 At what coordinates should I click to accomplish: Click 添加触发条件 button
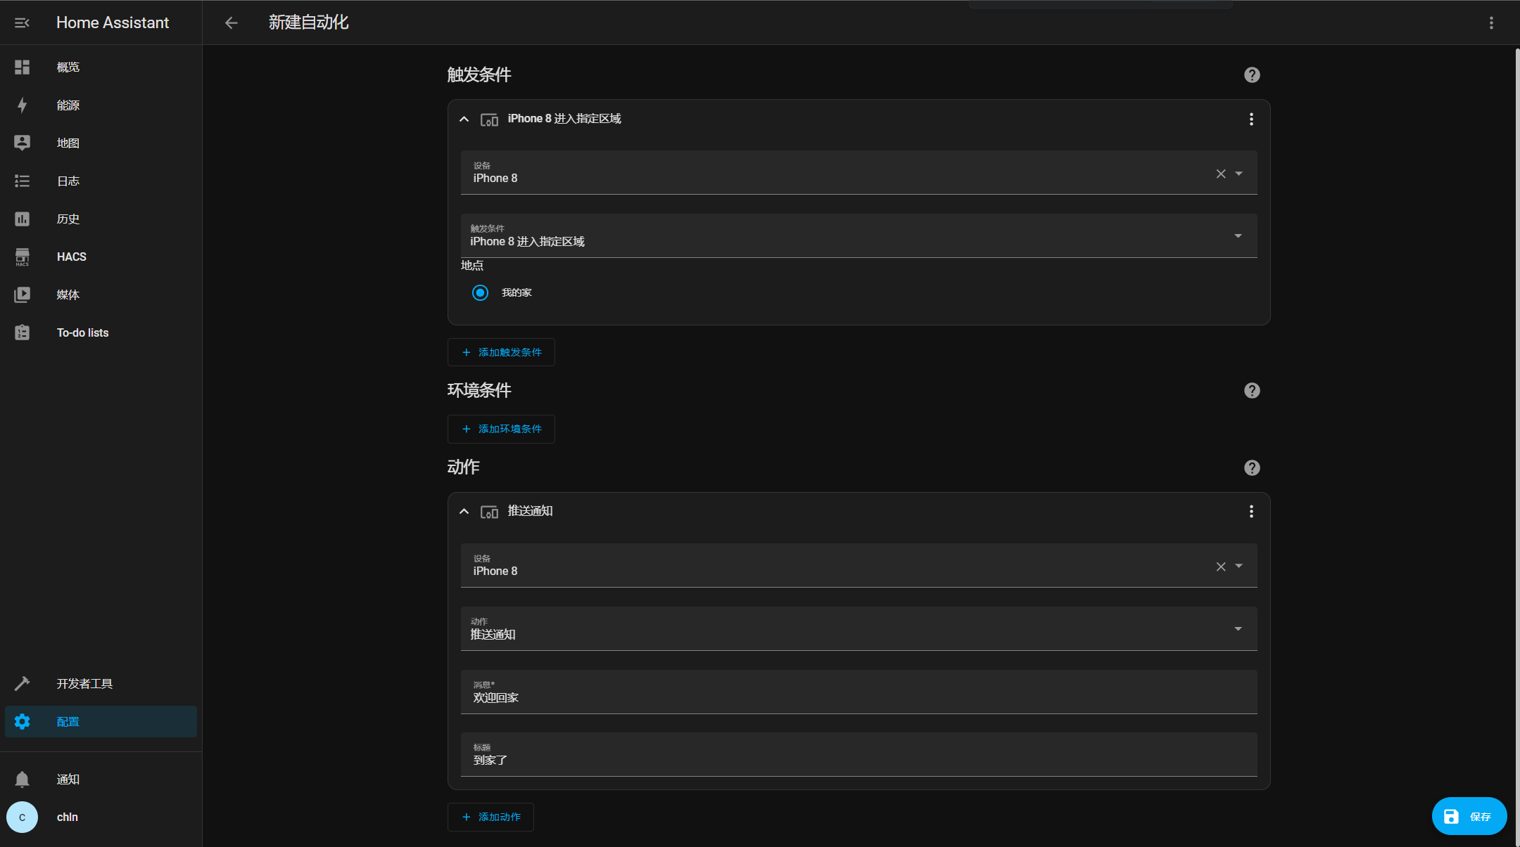click(501, 352)
